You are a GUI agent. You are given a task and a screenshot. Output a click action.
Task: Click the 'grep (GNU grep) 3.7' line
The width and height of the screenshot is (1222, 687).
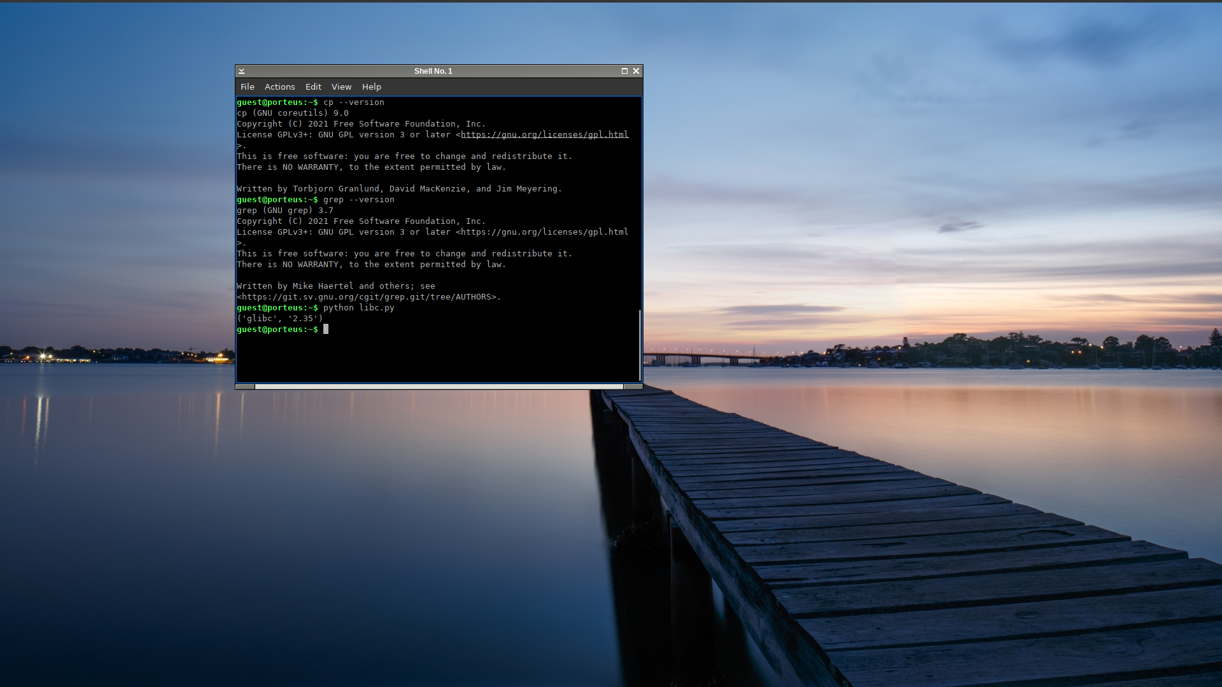tap(285, 211)
